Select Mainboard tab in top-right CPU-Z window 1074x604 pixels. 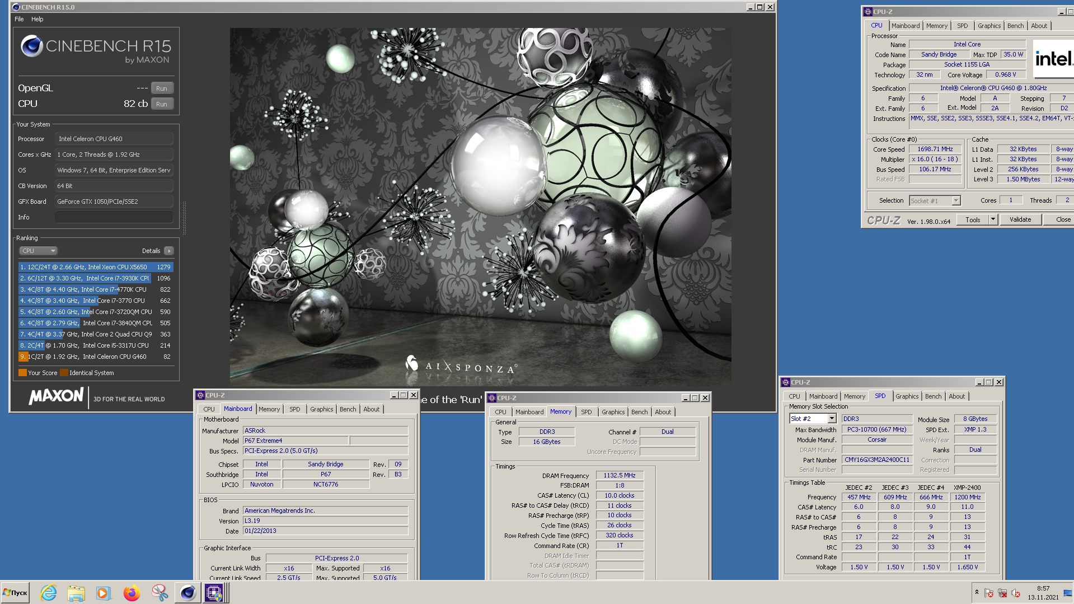click(906, 26)
